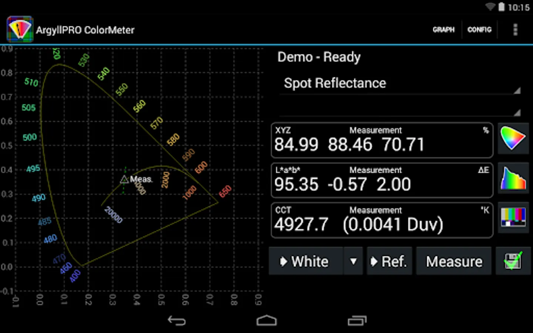Tap the Android home navigation button
Viewport: 533px width, 333px height.
266,320
